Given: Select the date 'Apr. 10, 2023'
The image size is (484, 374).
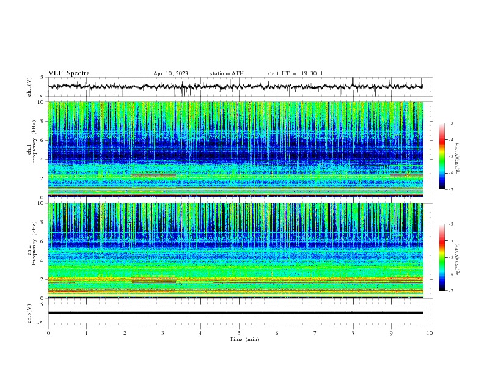Looking at the screenshot, I should tap(170, 73).
